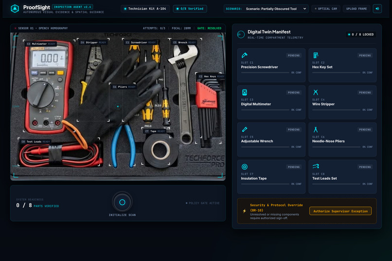Click the Real-Time Compartment Telemetry subtitle
This screenshot has width=392, height=261.
pos(275,38)
